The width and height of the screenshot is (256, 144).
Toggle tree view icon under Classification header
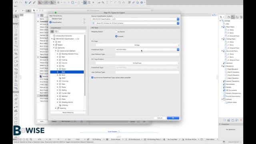pos(52,31)
